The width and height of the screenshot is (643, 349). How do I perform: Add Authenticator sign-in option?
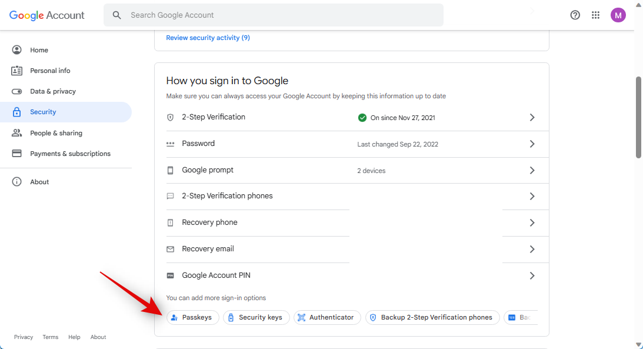click(327, 317)
